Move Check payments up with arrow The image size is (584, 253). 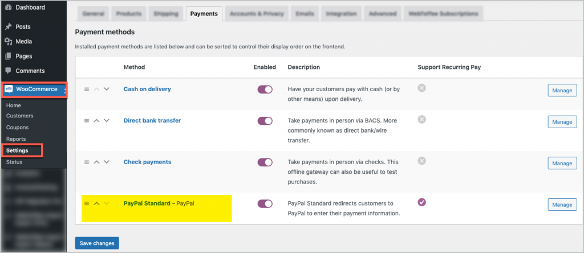click(96, 162)
